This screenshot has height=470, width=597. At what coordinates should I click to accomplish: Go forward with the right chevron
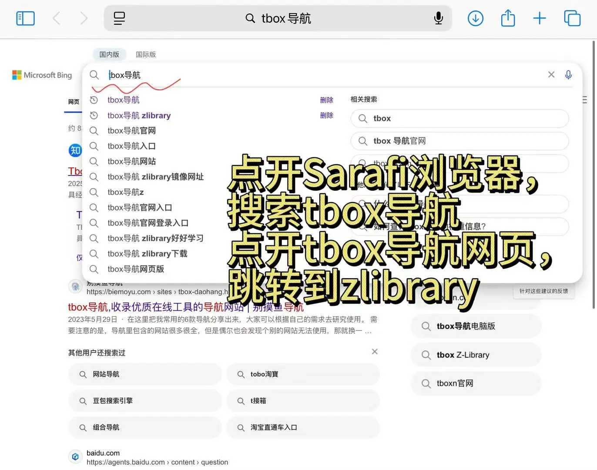coord(84,18)
